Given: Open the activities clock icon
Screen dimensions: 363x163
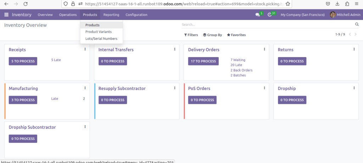Looking at the screenshot, I should point(269,15).
